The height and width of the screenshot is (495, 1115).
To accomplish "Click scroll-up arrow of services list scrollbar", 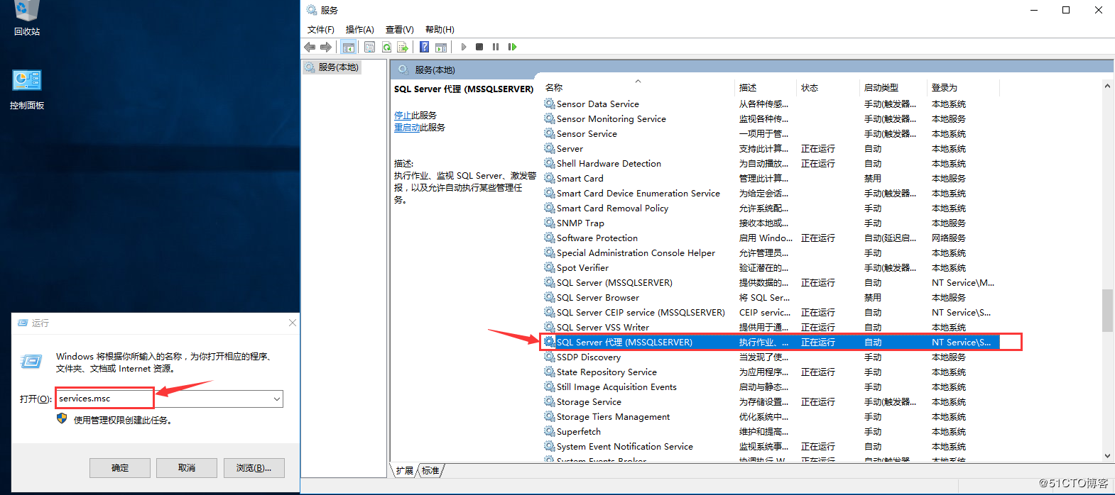I will 1107,86.
